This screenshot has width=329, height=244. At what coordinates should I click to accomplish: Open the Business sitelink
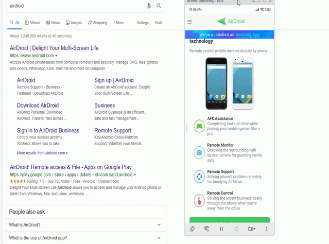105,106
